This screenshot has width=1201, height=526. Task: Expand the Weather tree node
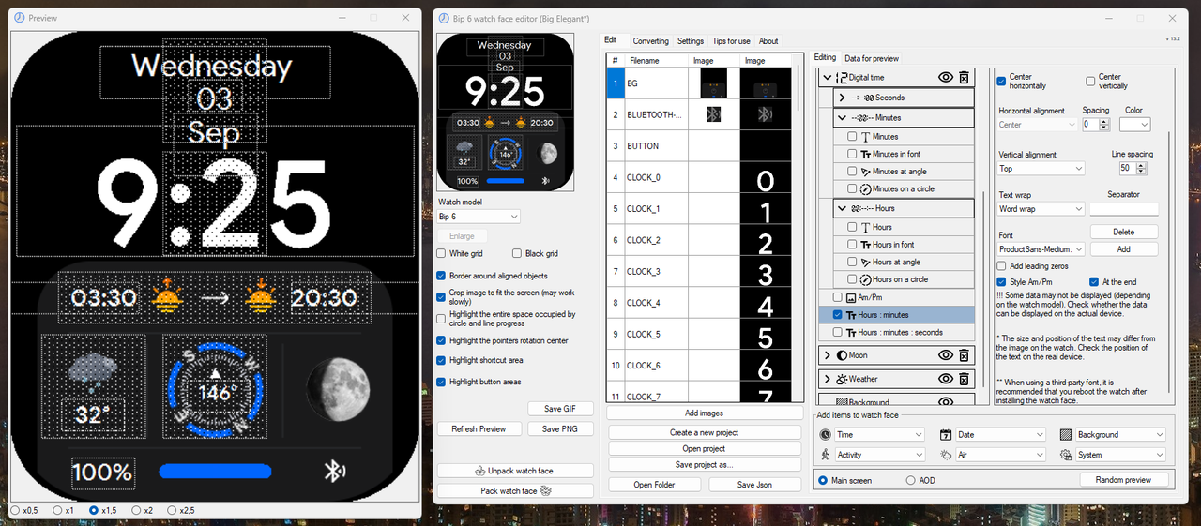(827, 379)
